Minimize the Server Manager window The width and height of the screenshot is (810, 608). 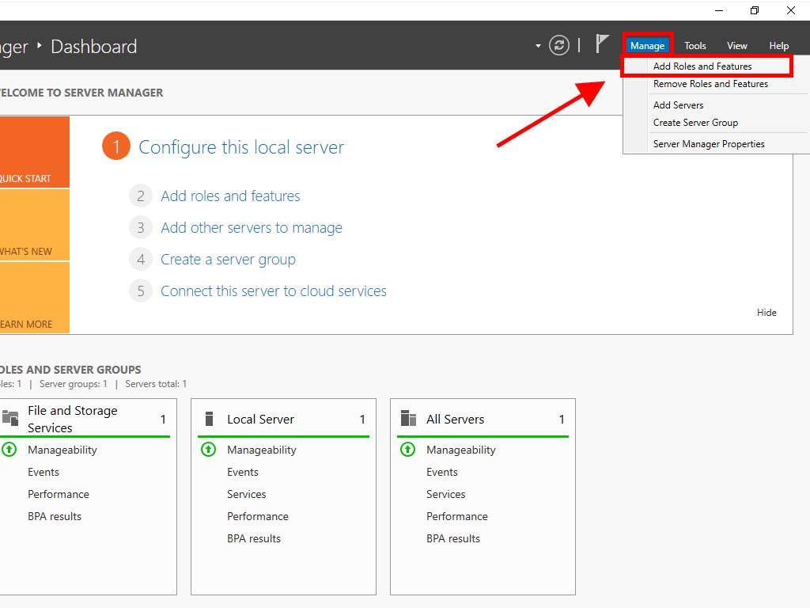click(718, 10)
